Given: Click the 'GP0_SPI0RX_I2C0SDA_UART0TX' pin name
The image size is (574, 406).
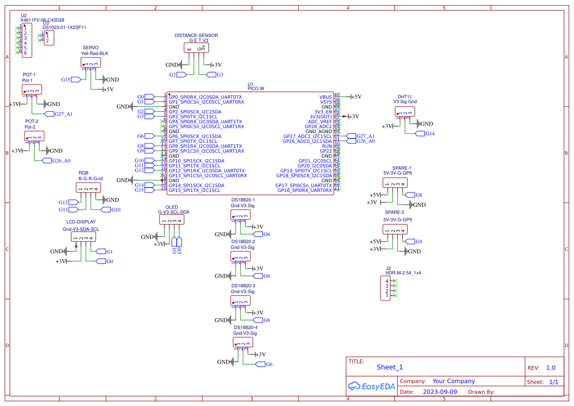Looking at the screenshot, I should [x=205, y=97].
